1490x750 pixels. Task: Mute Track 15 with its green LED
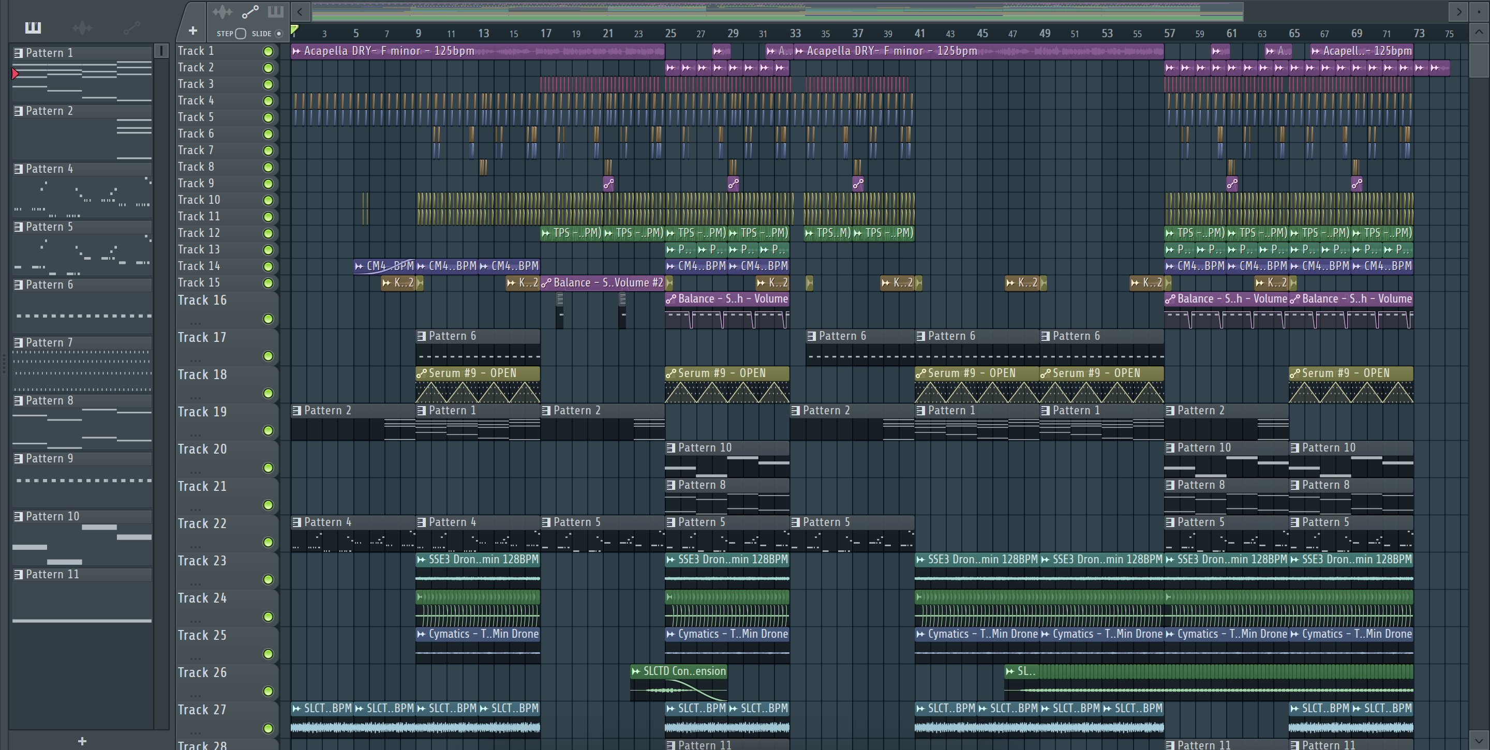268,283
